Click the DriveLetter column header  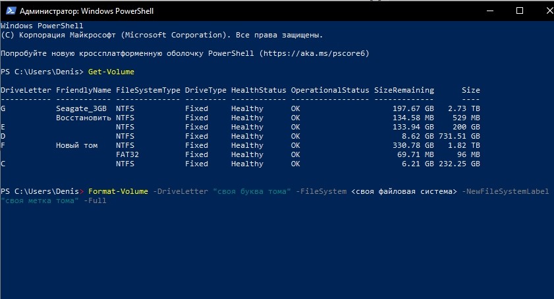(x=26, y=90)
